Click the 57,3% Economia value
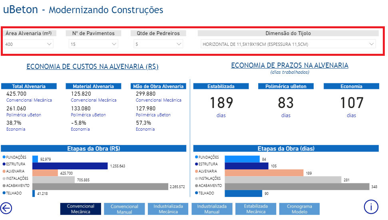Image resolution: width=388 pixels, height=220 pixels. click(143, 123)
